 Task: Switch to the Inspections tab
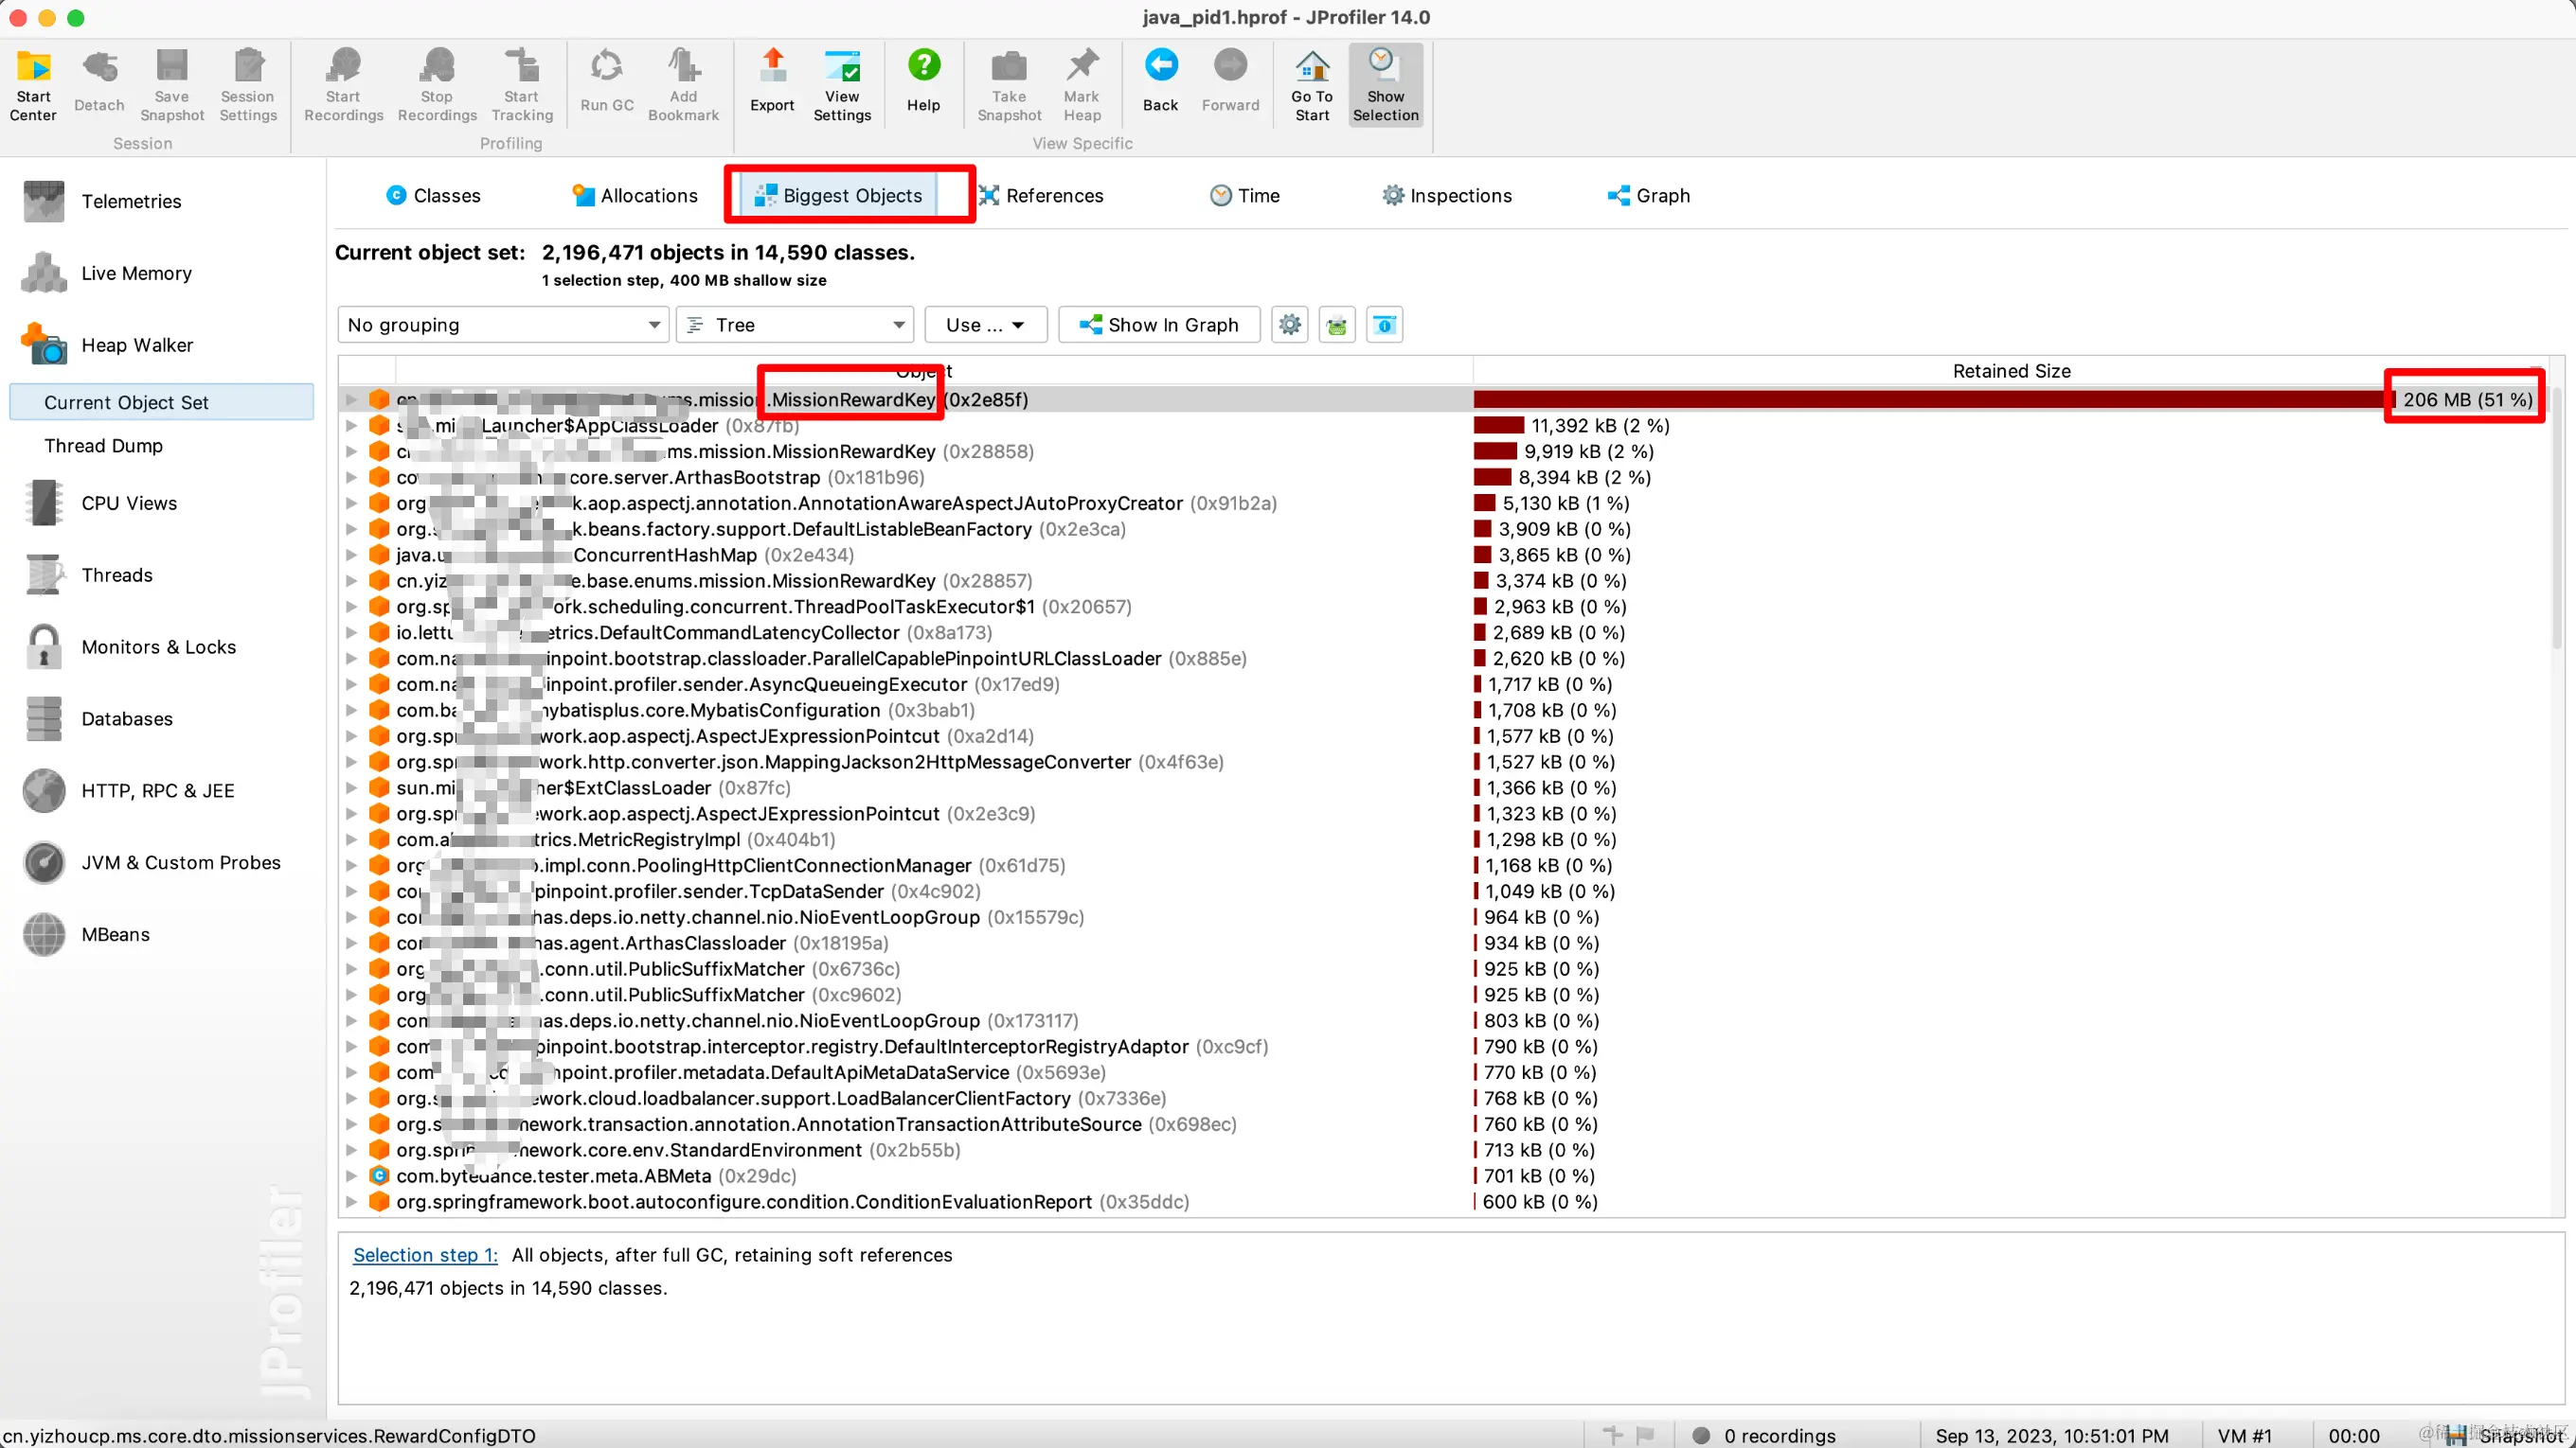[x=1447, y=196]
